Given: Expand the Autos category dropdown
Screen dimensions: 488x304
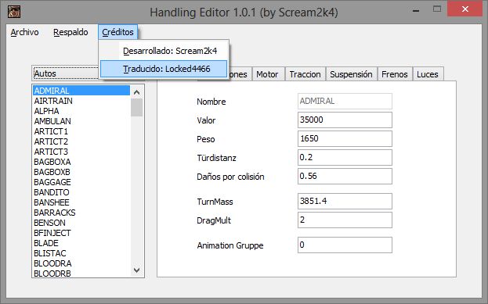Looking at the screenshot, I should coord(65,73).
